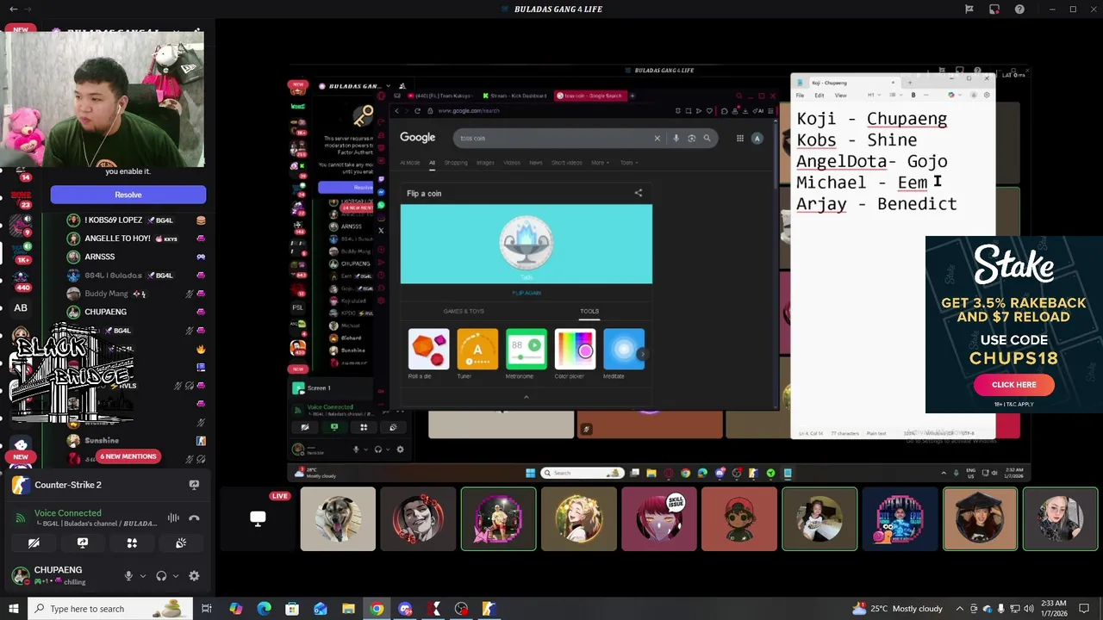Stream Counter-Strike 2 with the screen icon
The height and width of the screenshot is (620, 1103).
point(194,485)
